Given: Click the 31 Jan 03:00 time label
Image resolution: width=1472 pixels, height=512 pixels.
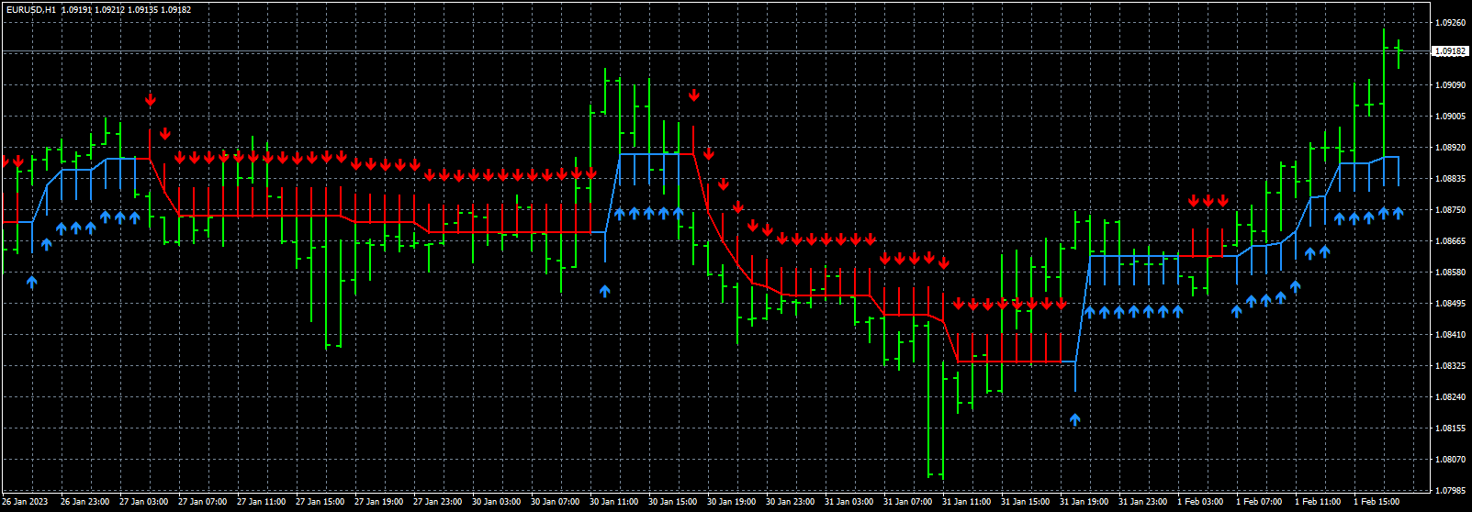Looking at the screenshot, I should pos(849,502).
